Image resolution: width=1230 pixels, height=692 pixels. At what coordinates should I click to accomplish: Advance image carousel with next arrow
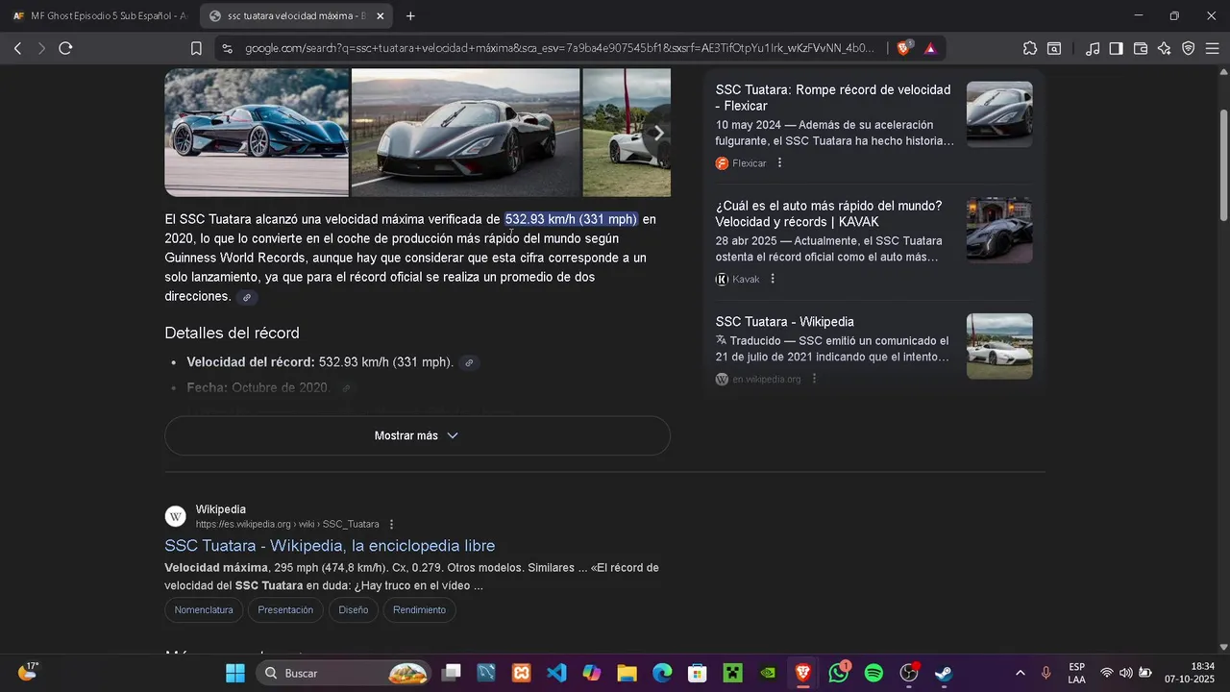pos(658,133)
